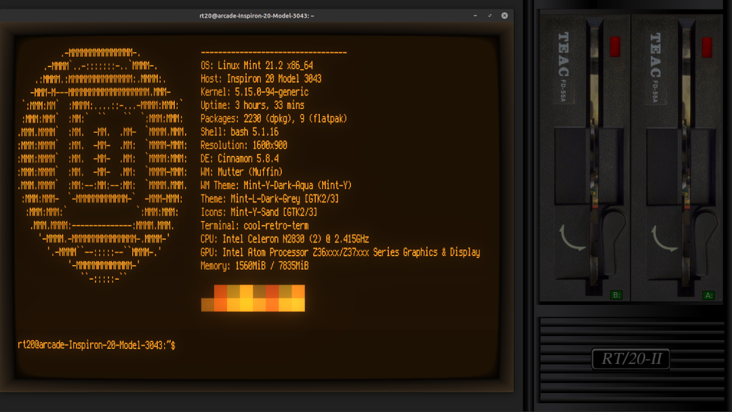Select the 'DE: Cinnamon 5.8.4' line
The height and width of the screenshot is (412, 732).
pos(239,159)
